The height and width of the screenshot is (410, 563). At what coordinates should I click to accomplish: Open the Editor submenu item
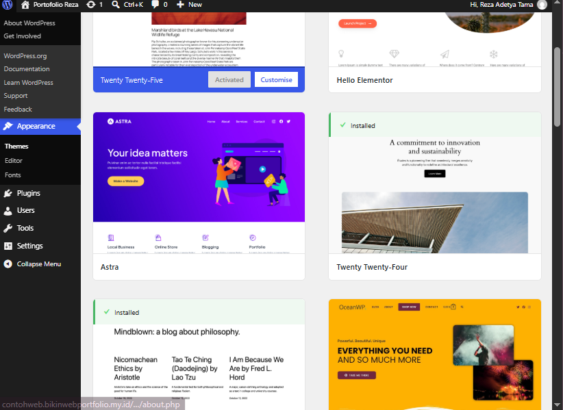14,161
